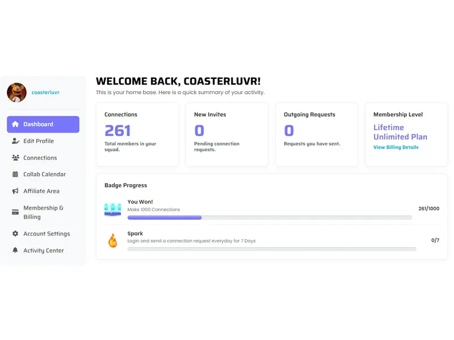454x340 pixels.
Task: Select Activity Center in the sidebar
Action: (x=43, y=250)
